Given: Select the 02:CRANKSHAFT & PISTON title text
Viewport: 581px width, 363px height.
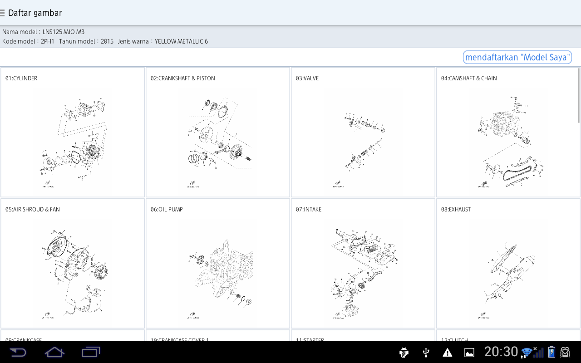Looking at the screenshot, I should (183, 78).
